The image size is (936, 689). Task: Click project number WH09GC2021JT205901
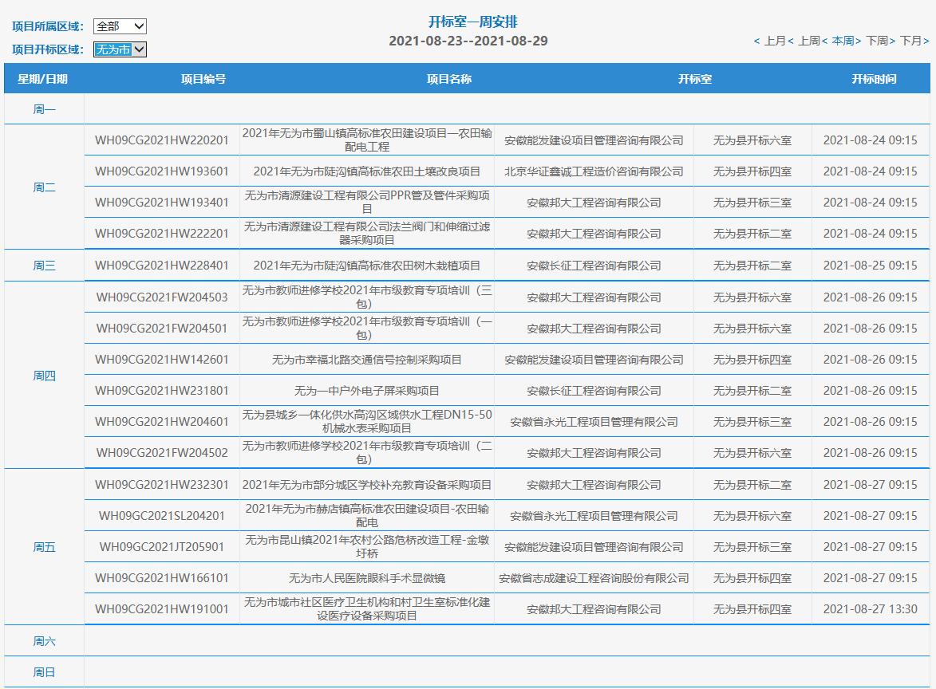[162, 547]
